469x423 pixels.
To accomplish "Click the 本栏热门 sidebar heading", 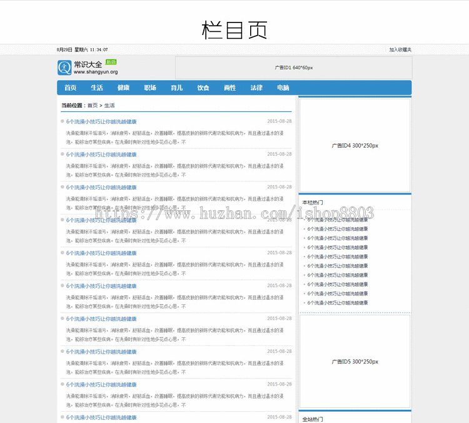I will [313, 202].
